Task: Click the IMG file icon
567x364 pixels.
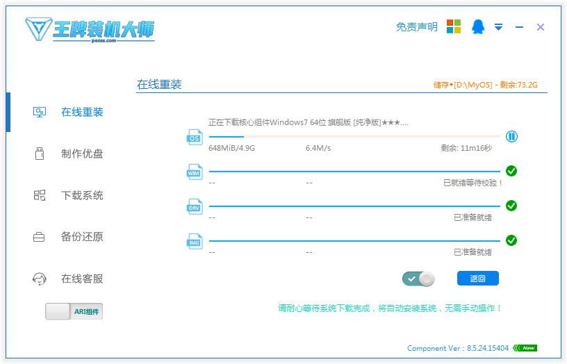Action: point(195,242)
